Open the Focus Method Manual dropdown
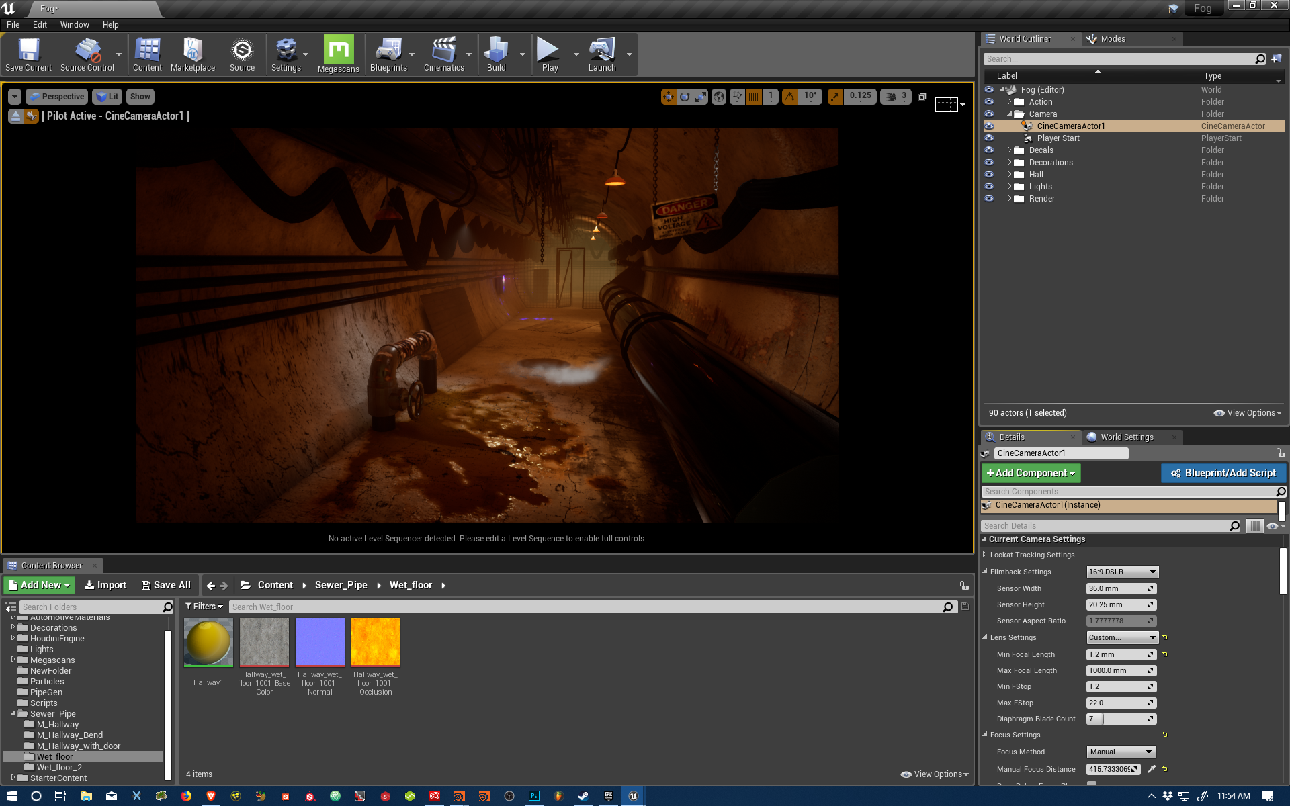This screenshot has width=1290, height=806. (1120, 752)
